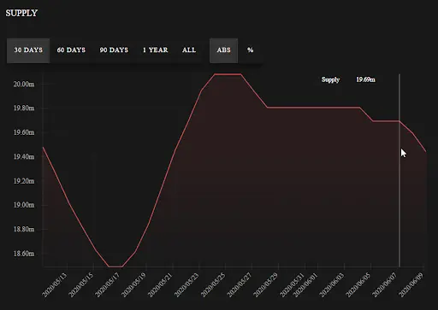This screenshot has height=310, width=438.
Task: Click the 2020/05/17 date label
Action: 107,284
